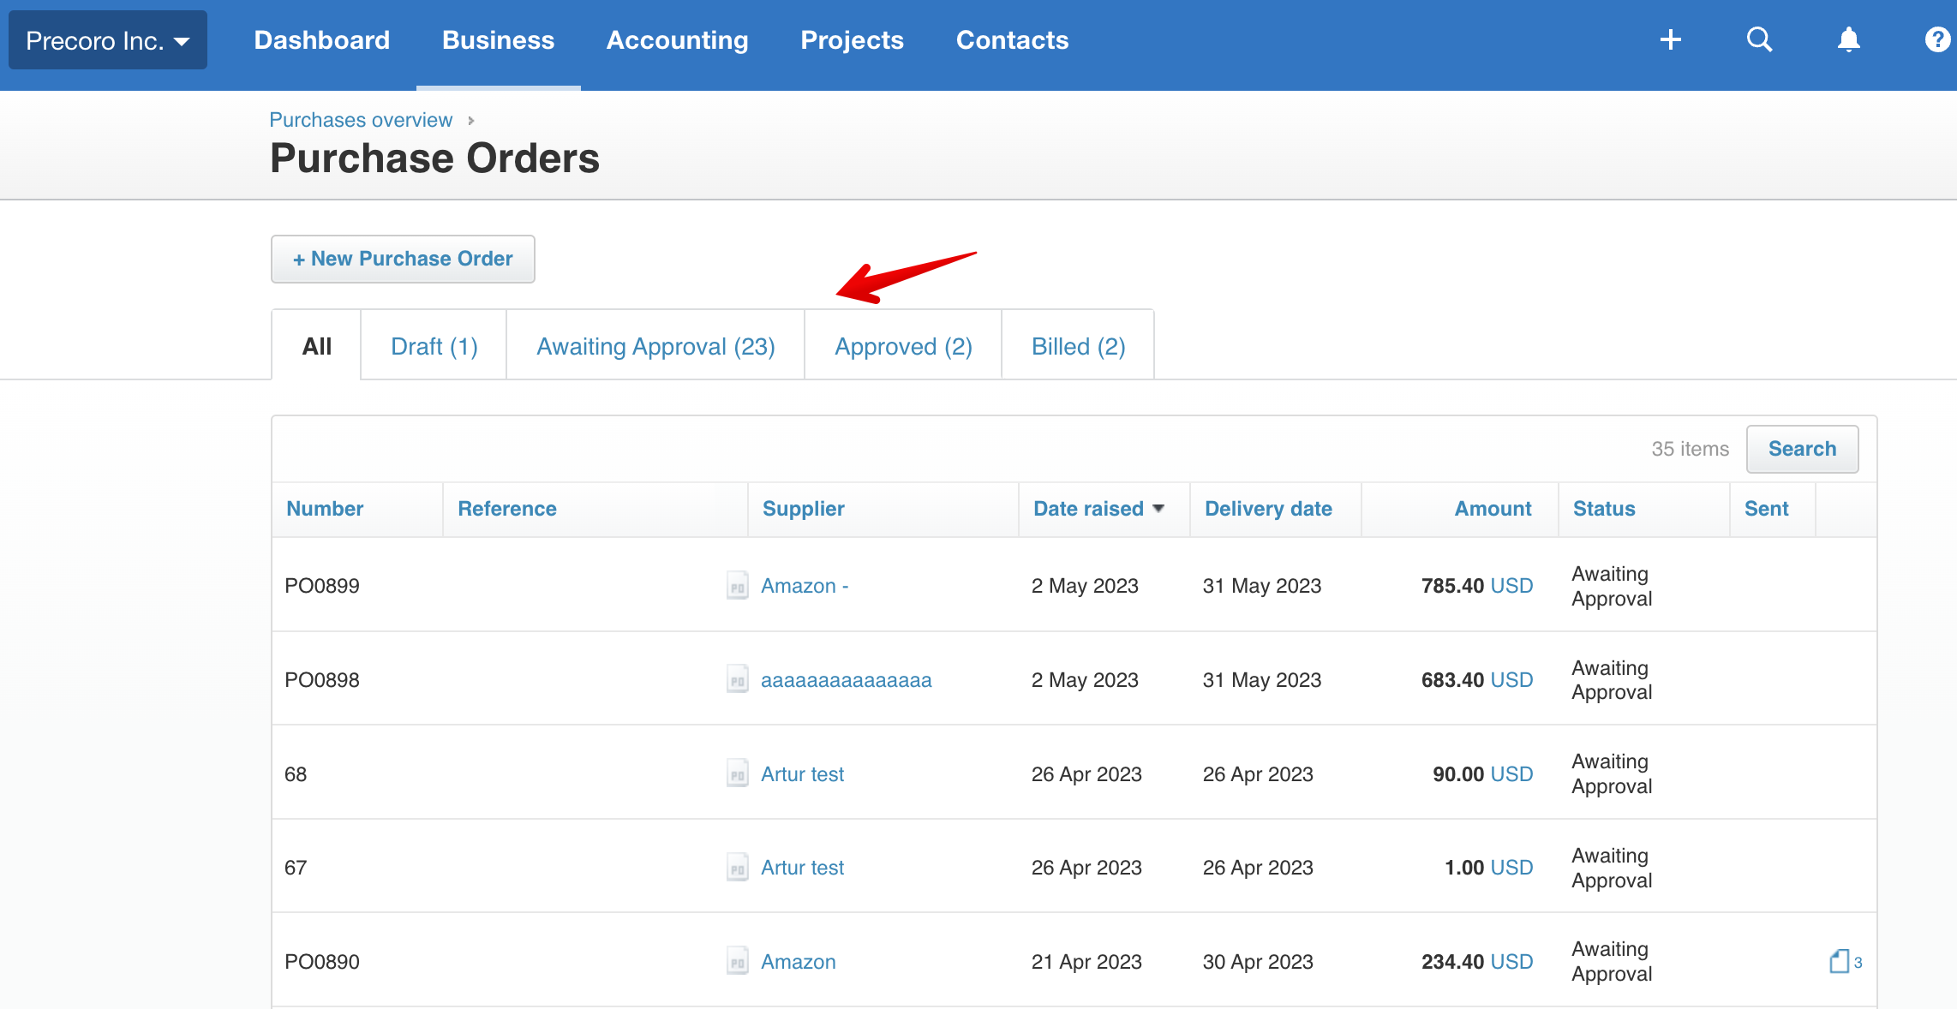Screen dimensions: 1957x1009
Task: Open the Accounting menu
Action: tap(677, 39)
